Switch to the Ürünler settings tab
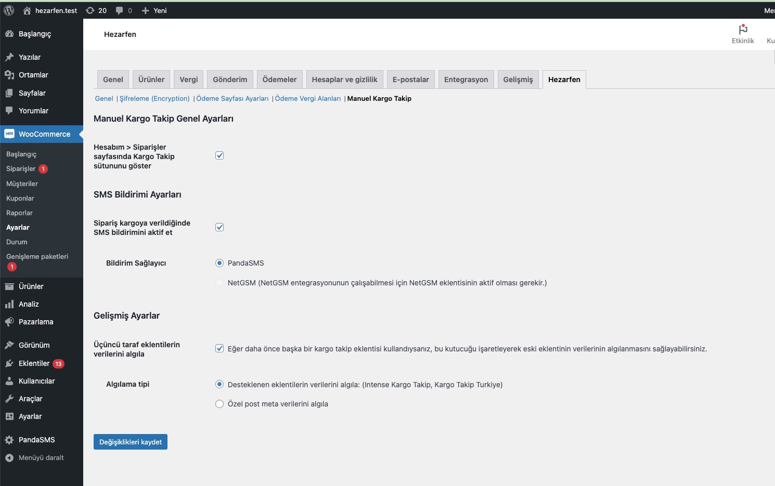Viewport: 775px width, 486px height. 151,80
